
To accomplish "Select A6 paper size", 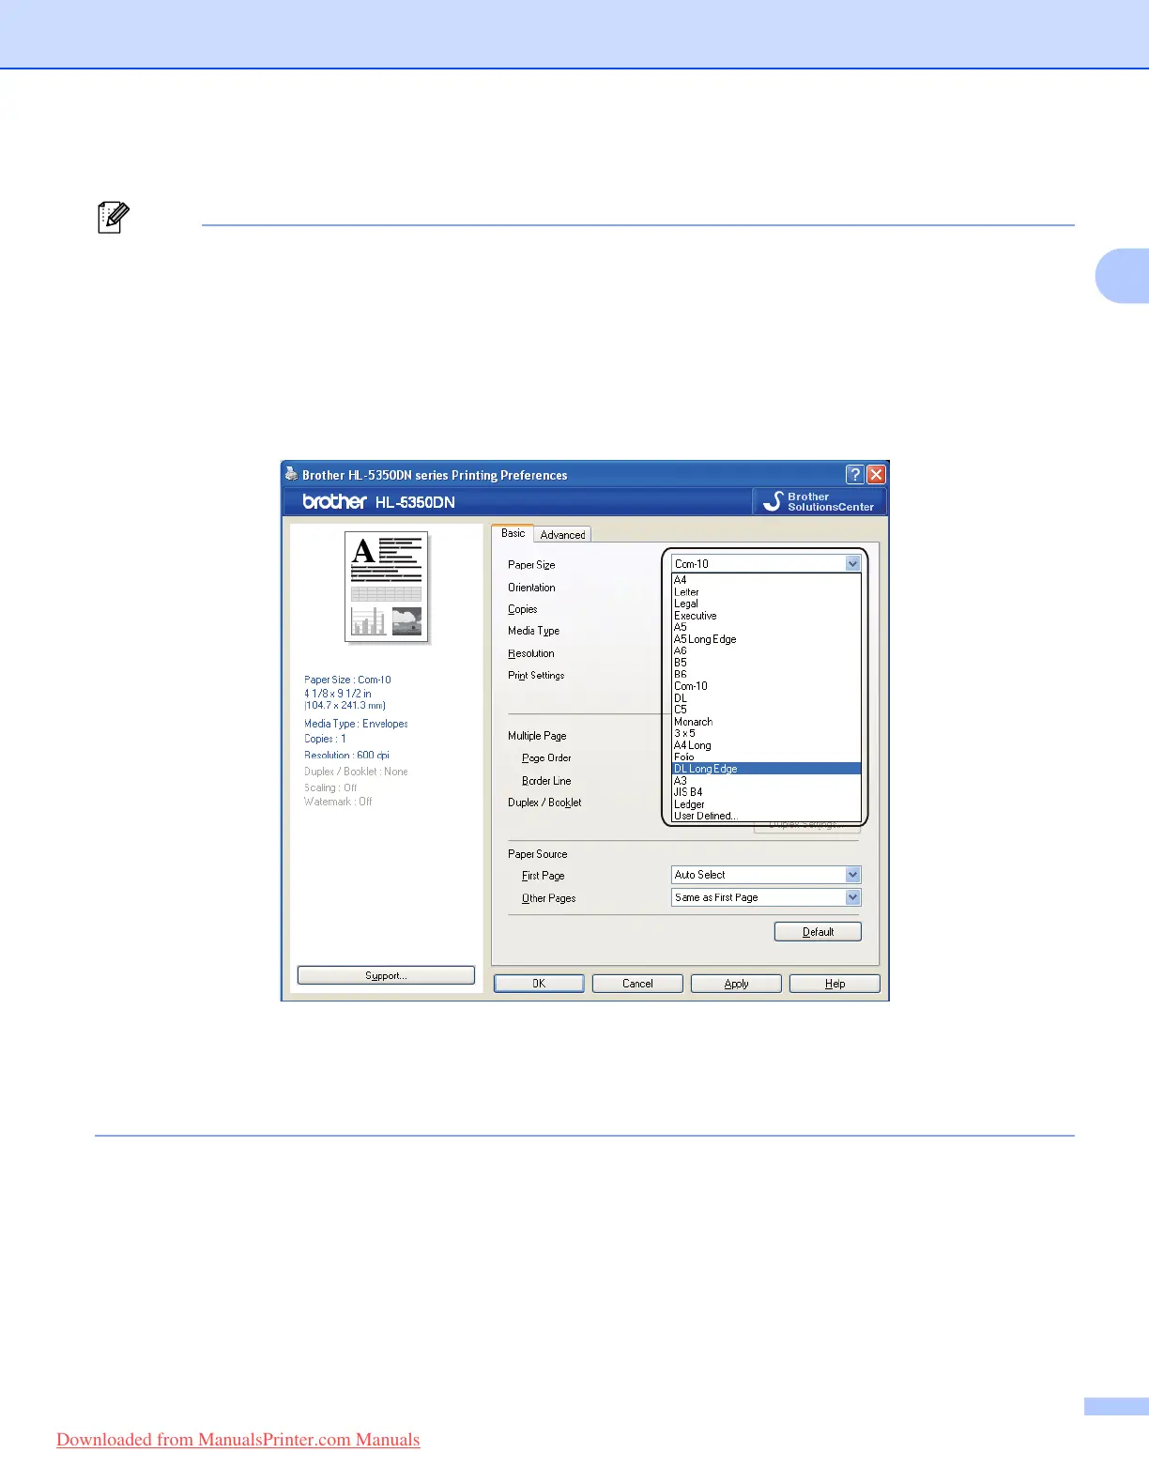I will (766, 650).
